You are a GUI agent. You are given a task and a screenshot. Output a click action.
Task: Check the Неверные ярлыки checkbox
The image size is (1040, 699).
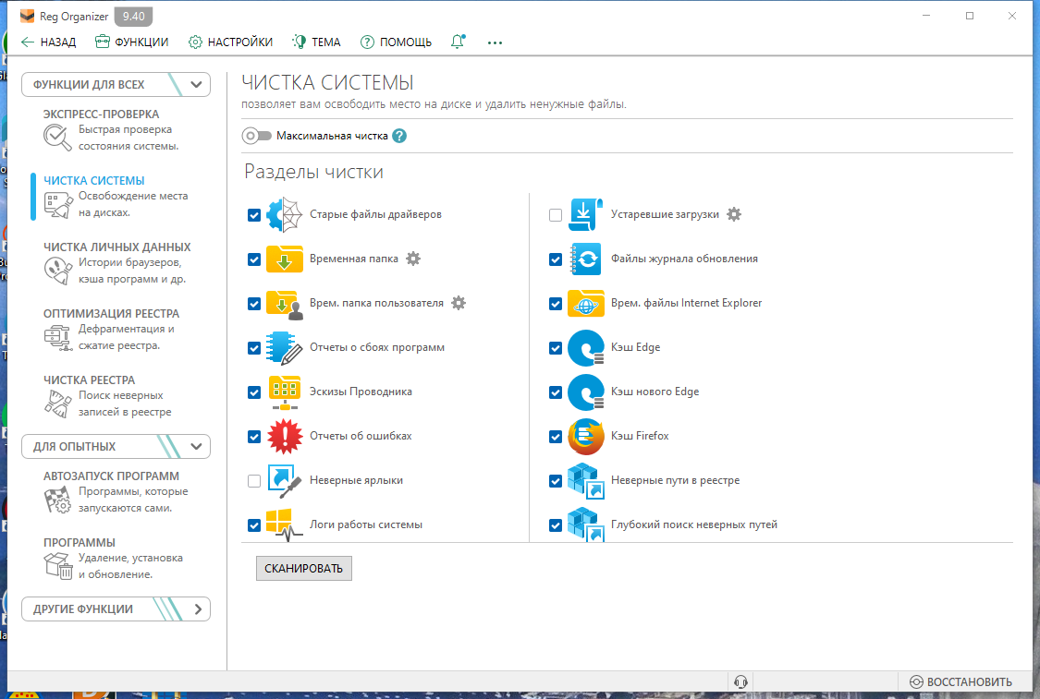254,481
